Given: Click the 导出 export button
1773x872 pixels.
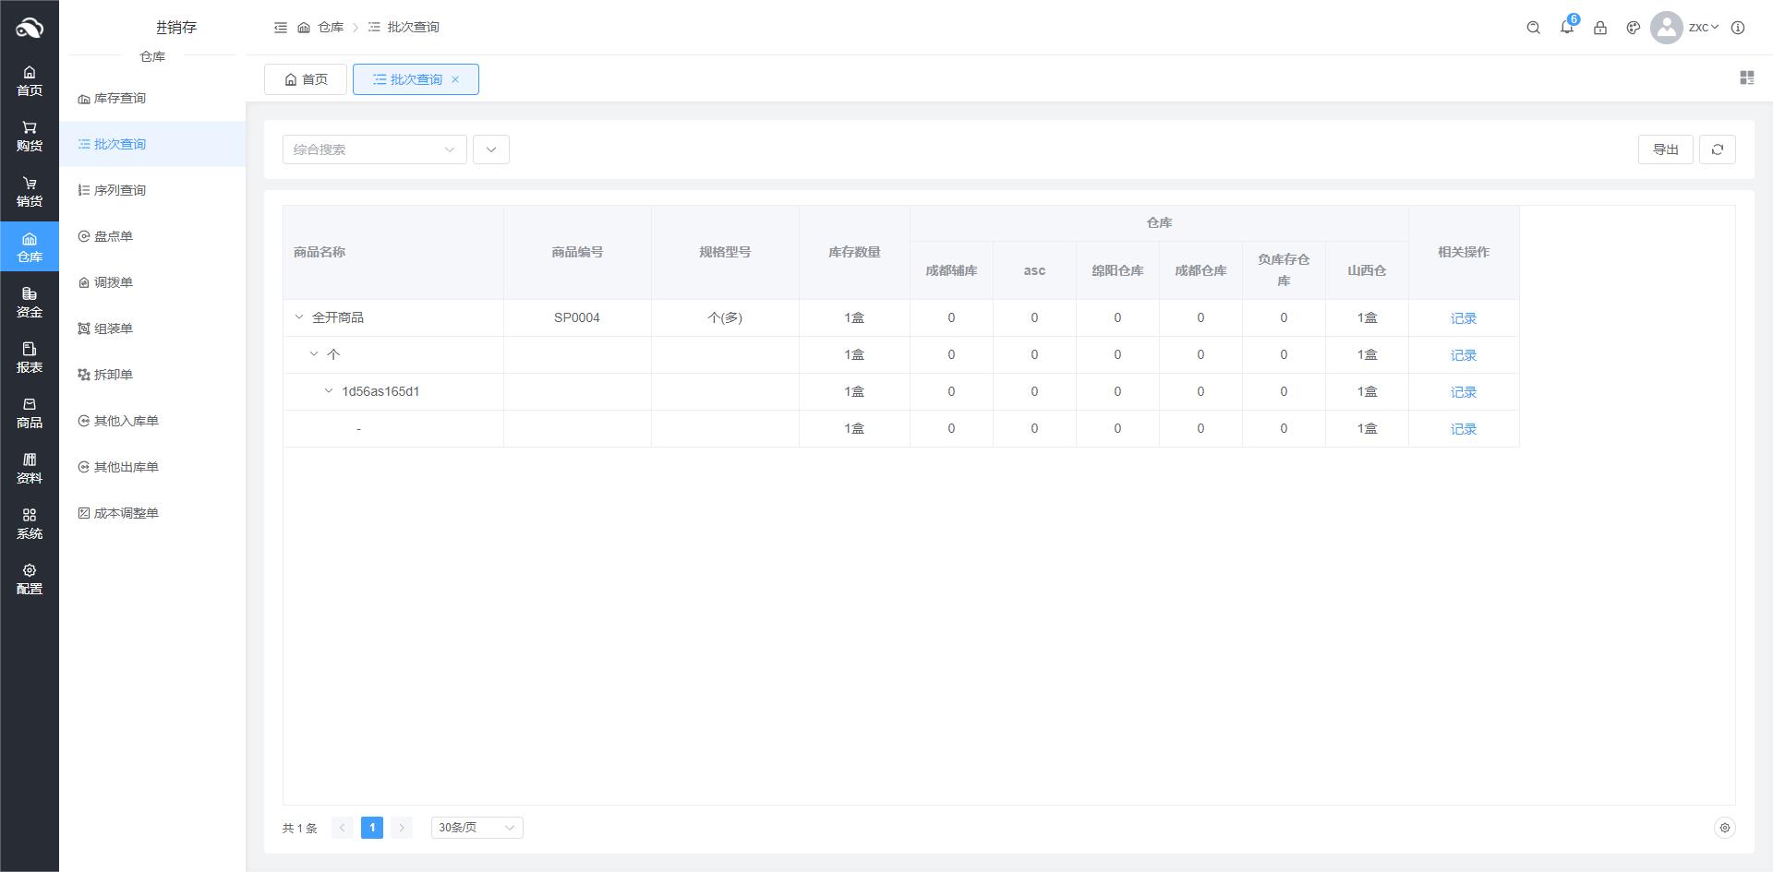Looking at the screenshot, I should (1665, 149).
